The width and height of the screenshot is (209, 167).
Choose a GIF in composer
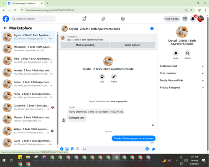click(77, 149)
